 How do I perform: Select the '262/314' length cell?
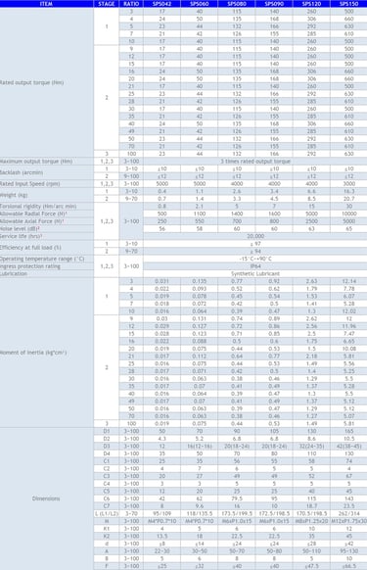[x=348, y=513]
